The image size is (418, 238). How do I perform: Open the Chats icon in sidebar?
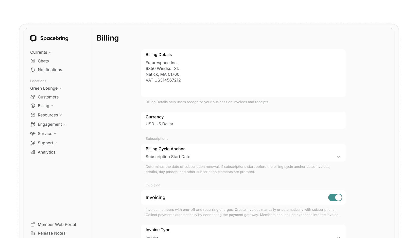click(x=33, y=61)
